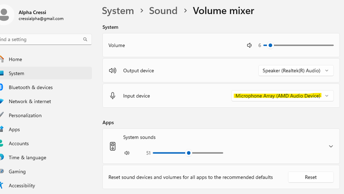Navigate to Sound in the breadcrumb
Screen dimensions: 344x194
(163, 10)
